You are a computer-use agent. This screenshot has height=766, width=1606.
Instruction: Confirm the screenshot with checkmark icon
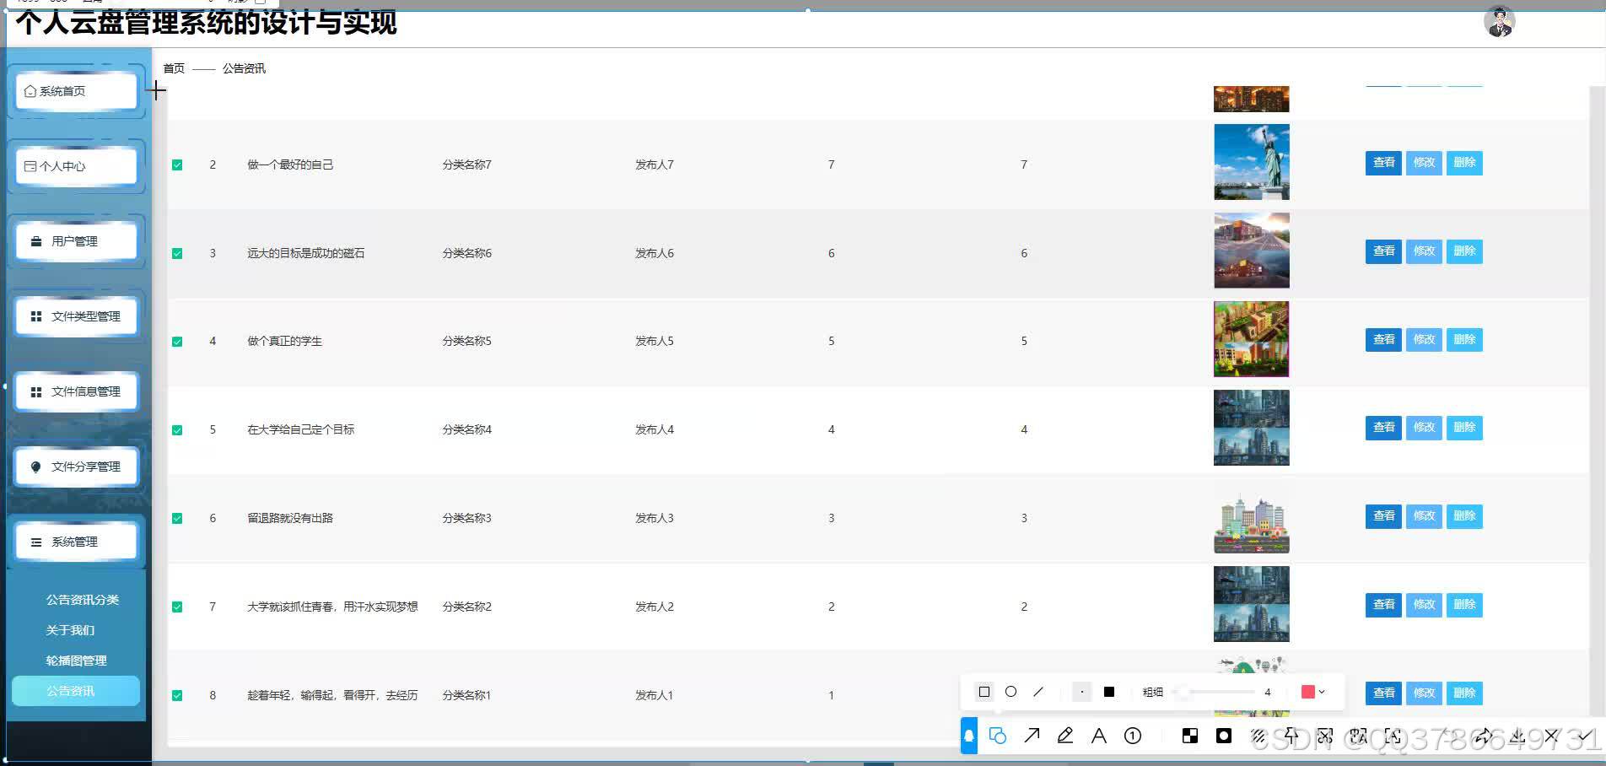point(1585,736)
